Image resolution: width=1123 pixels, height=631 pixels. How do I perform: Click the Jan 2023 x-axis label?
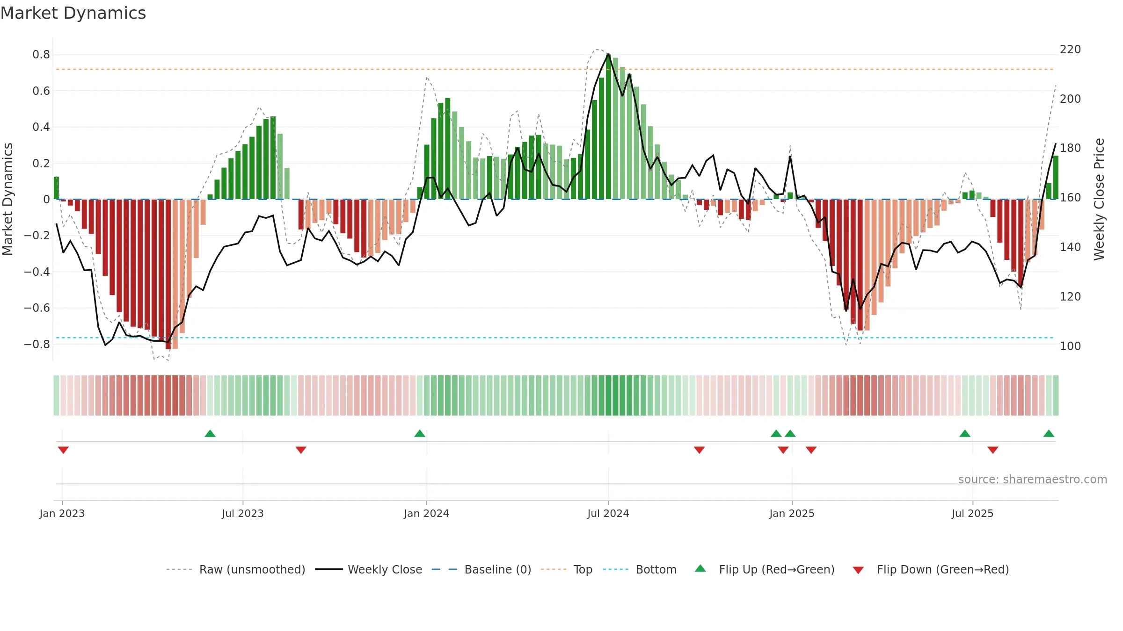62,513
